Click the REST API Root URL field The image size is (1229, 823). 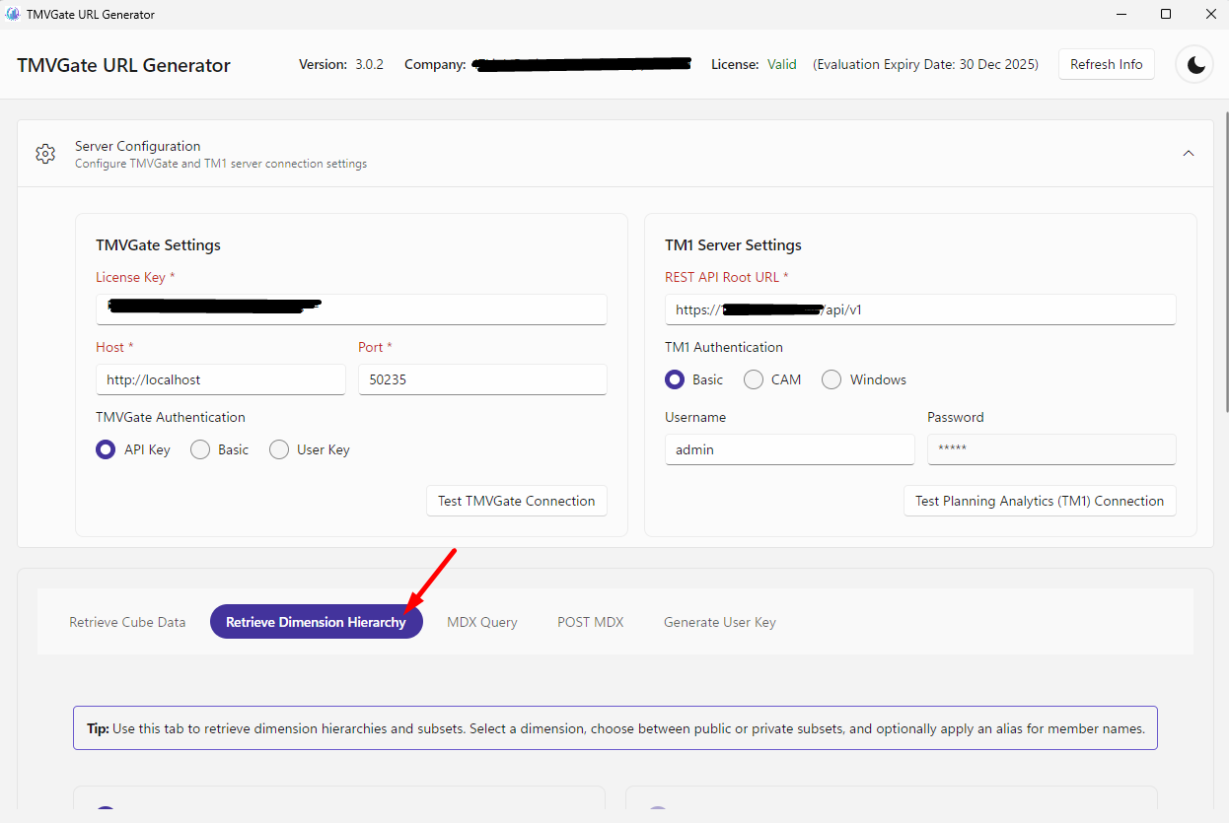coord(920,309)
